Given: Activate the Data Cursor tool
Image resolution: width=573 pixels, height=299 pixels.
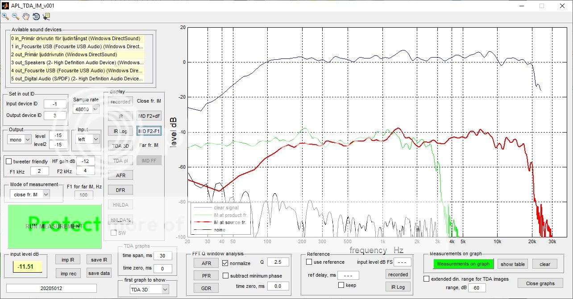Looking at the screenshot, I should pyautogui.click(x=46, y=17).
